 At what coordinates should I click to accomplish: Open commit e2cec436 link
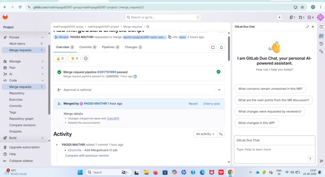point(75,150)
